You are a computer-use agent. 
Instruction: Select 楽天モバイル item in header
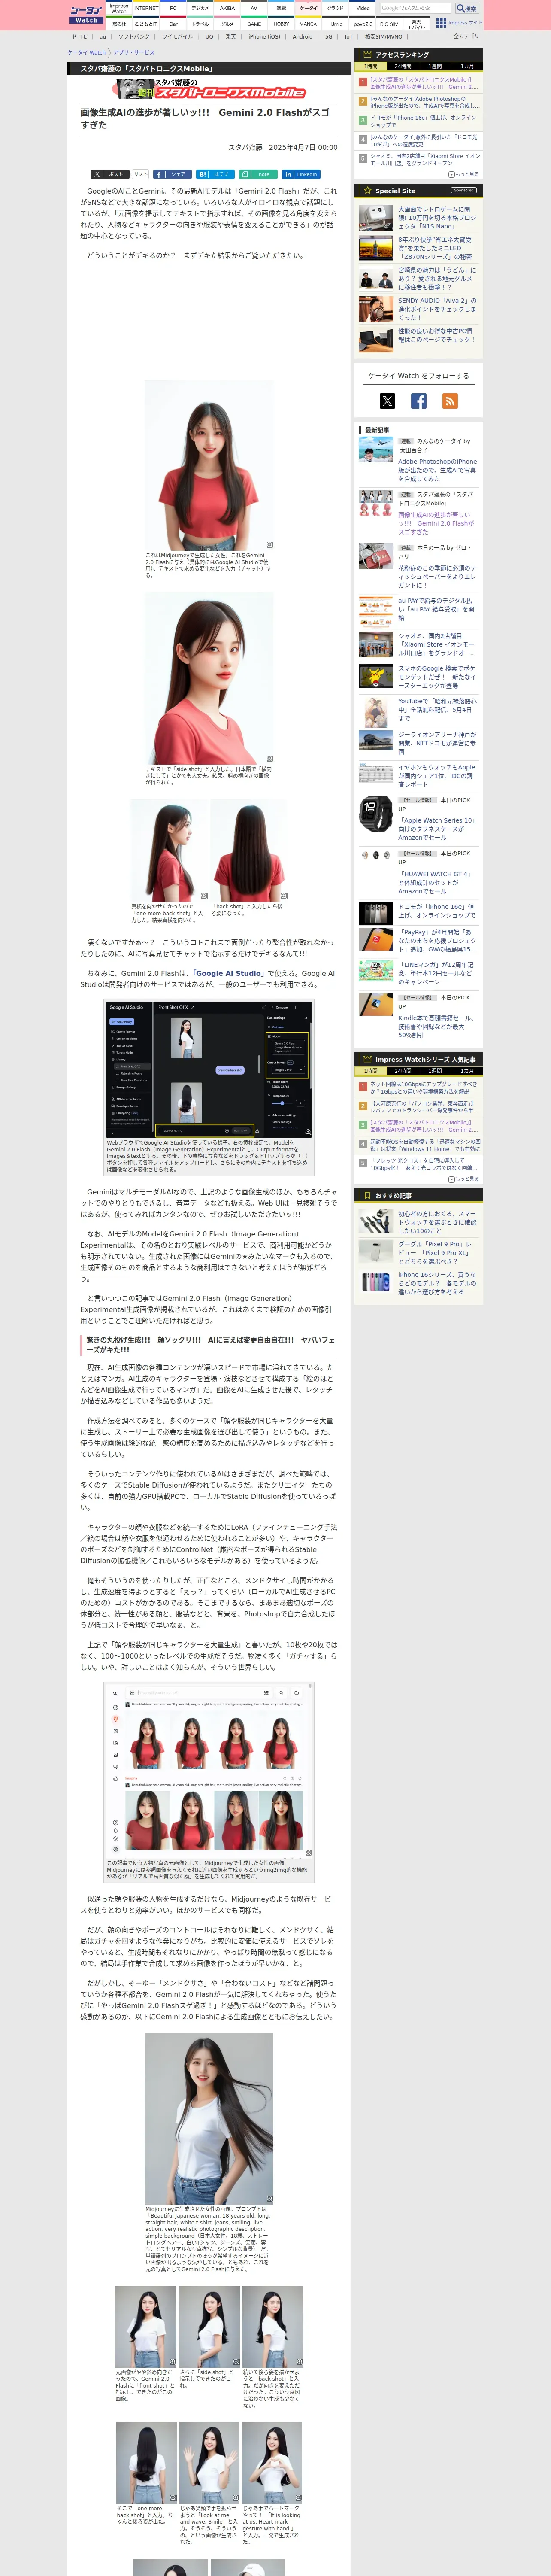(416, 23)
